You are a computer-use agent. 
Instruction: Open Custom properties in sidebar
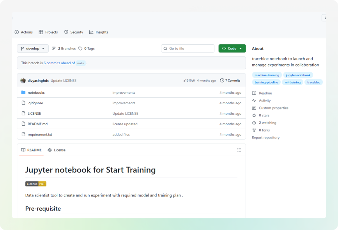coord(273,108)
